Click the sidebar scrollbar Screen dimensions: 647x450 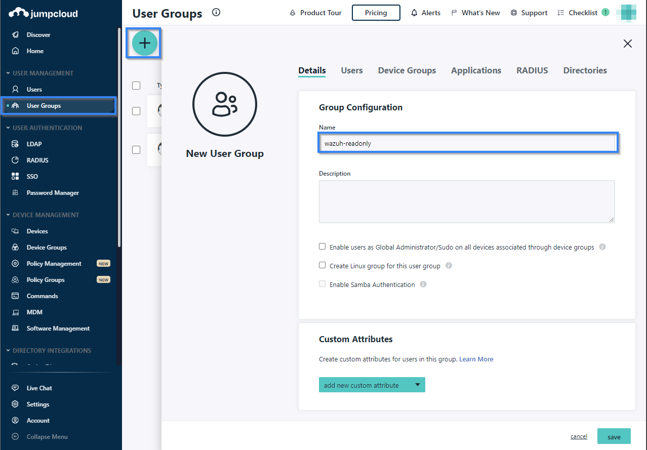click(119, 137)
